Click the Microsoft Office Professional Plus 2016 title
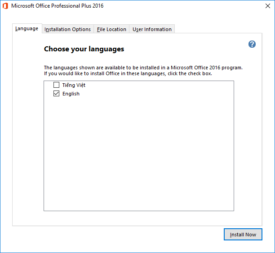Viewport: 275px width, 253px height. 58,6
